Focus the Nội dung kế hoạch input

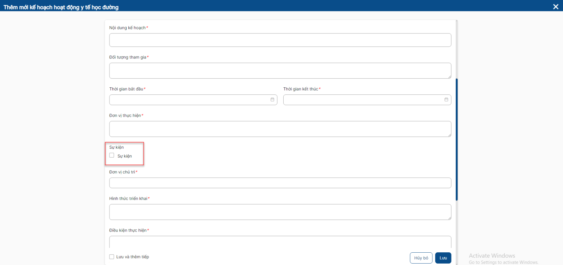(x=280, y=40)
